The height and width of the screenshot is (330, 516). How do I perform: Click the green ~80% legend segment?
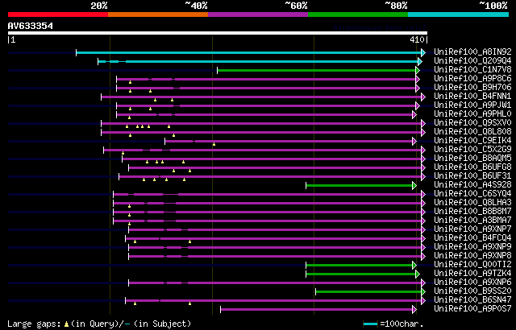tap(358, 14)
